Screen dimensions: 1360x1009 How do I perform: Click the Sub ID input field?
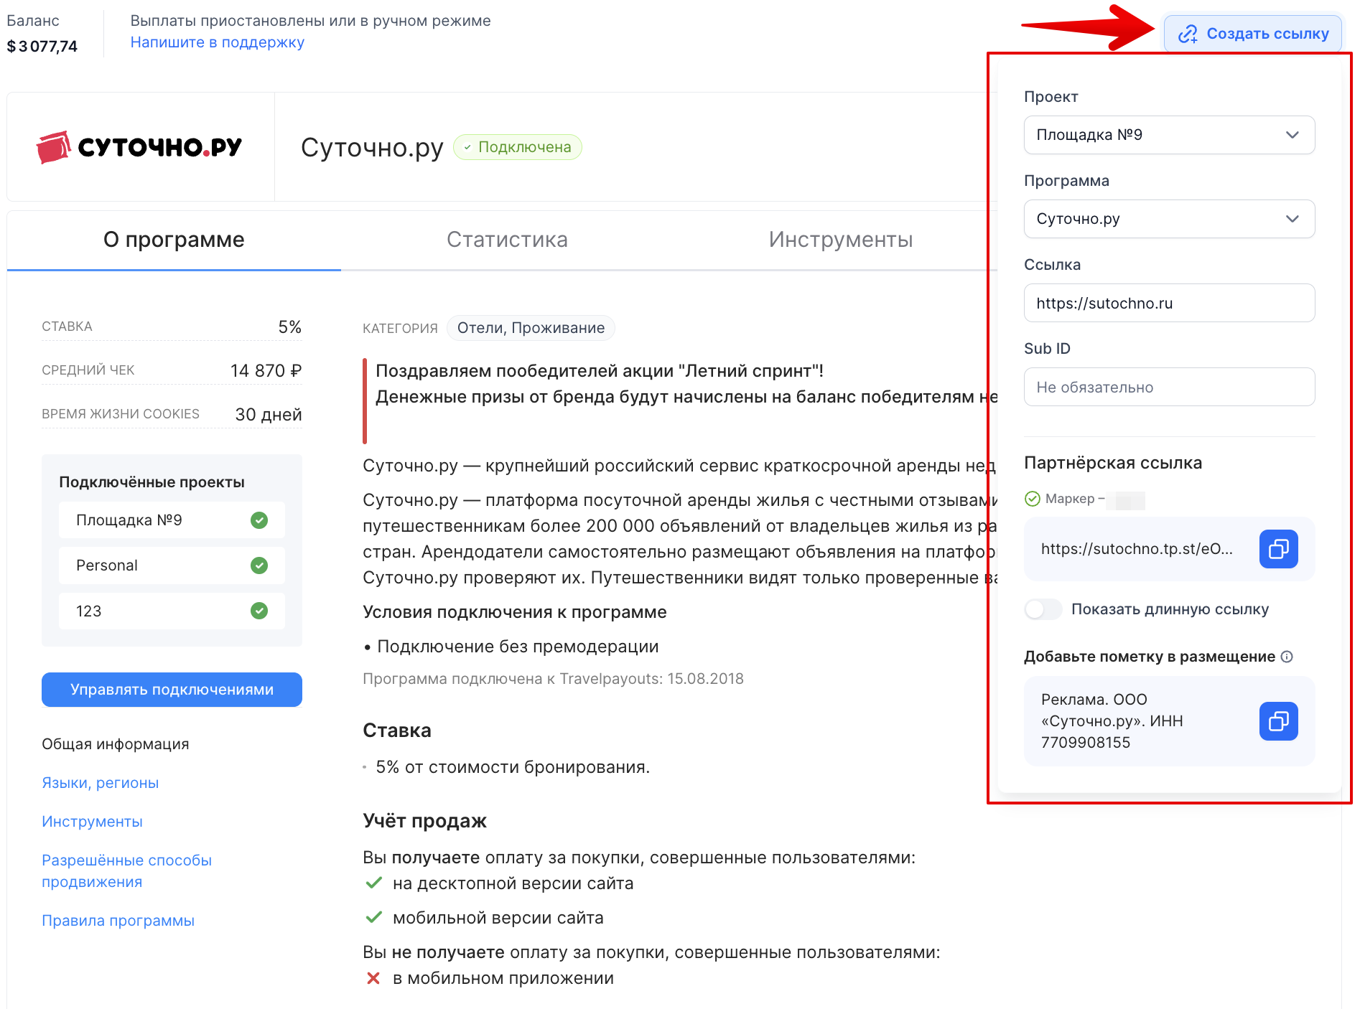point(1169,387)
